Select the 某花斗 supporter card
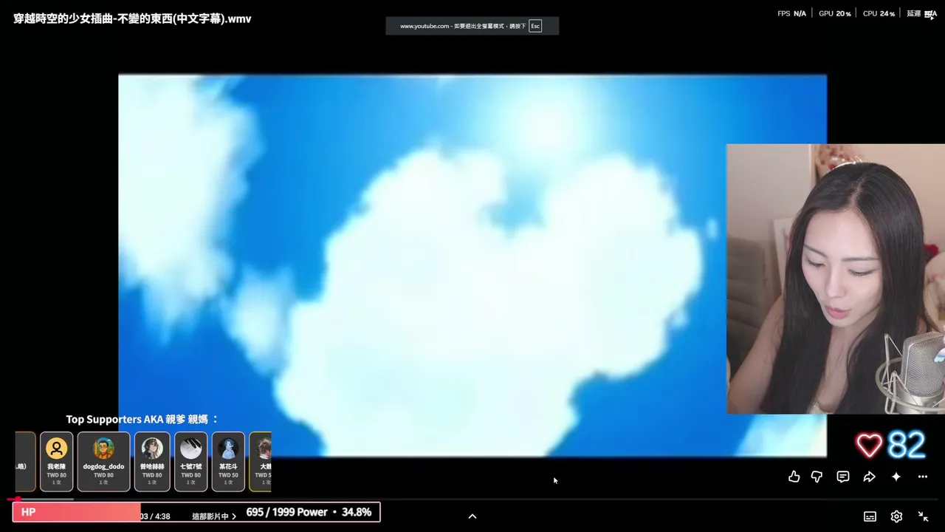The width and height of the screenshot is (945, 532). tap(228, 462)
